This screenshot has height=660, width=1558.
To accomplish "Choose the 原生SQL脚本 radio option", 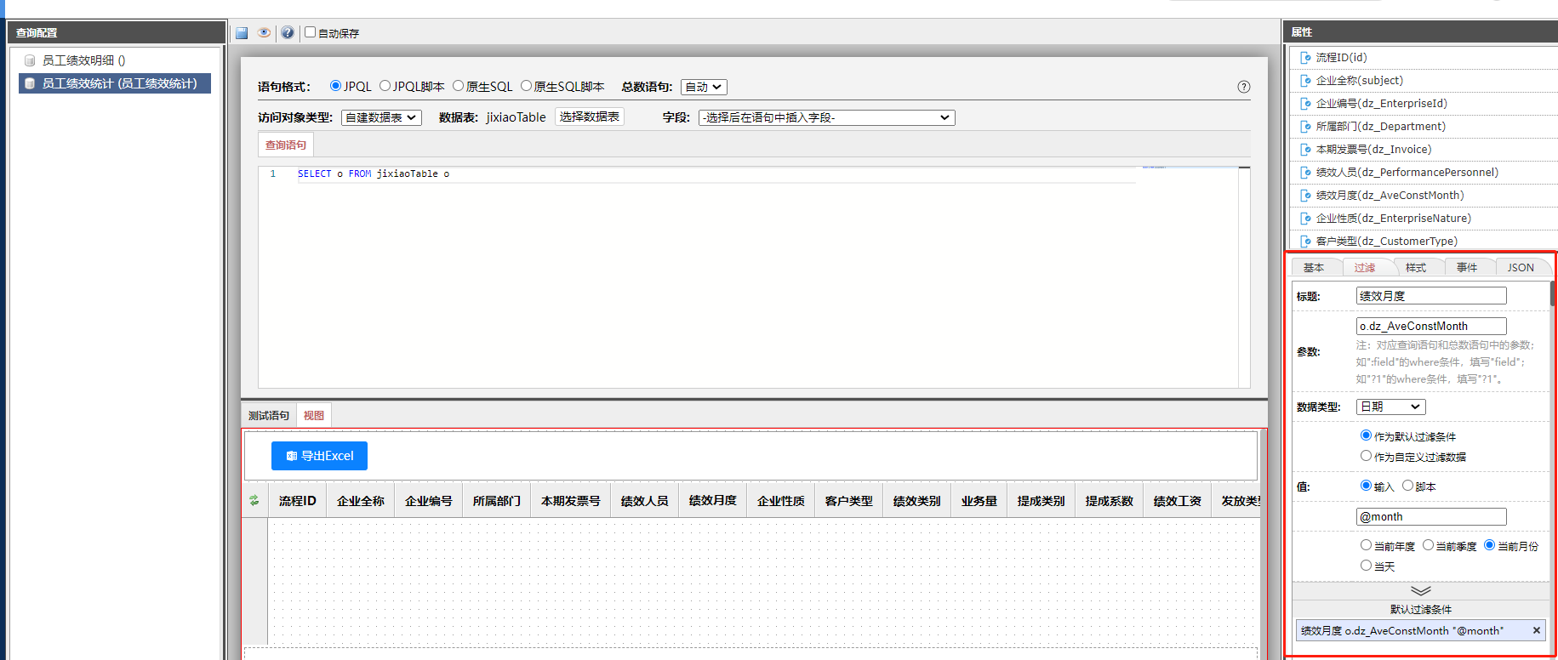I will [x=526, y=86].
